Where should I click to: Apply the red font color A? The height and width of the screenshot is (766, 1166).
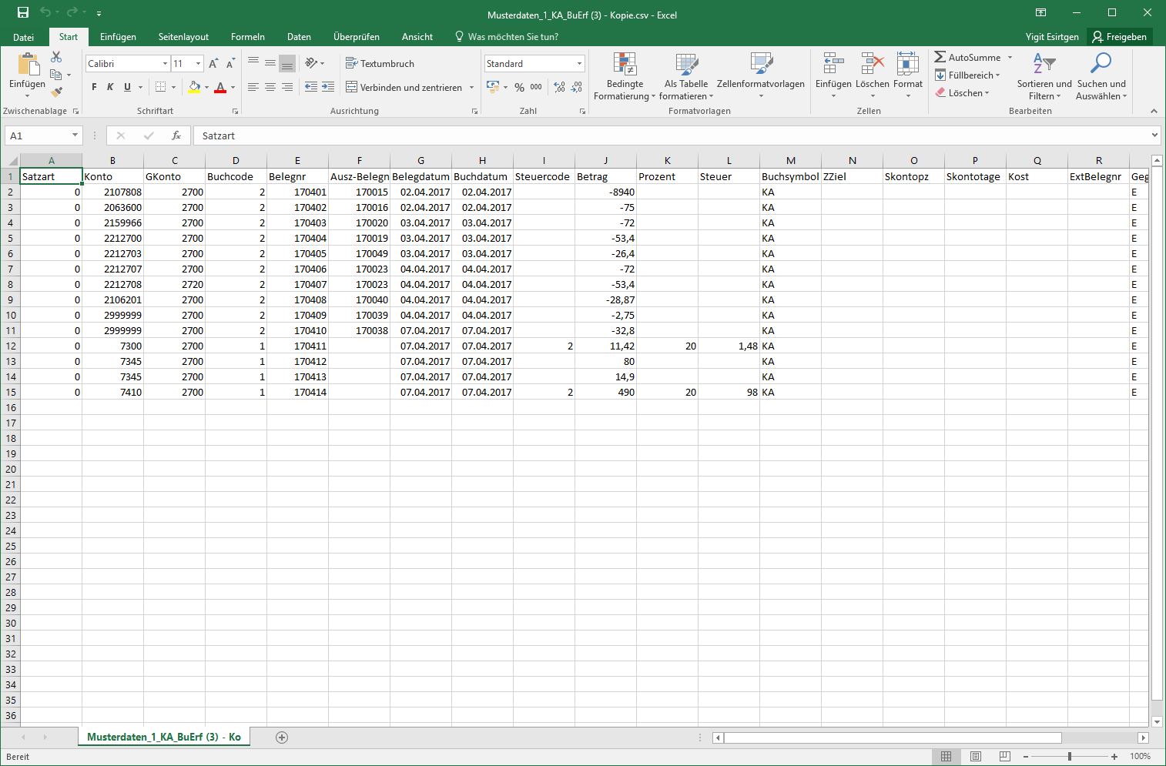[x=220, y=87]
